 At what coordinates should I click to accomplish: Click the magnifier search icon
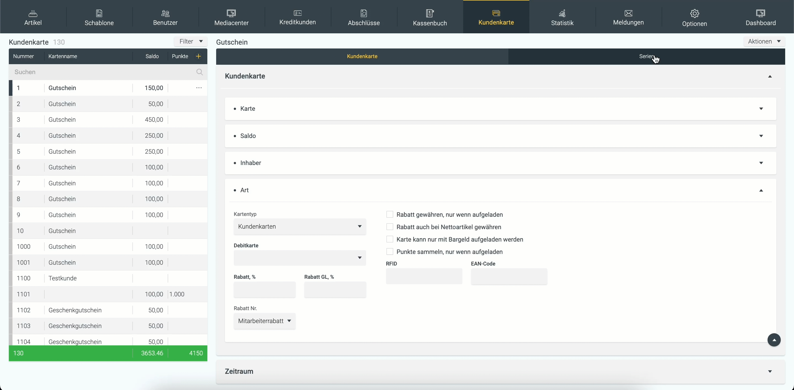[x=199, y=72]
